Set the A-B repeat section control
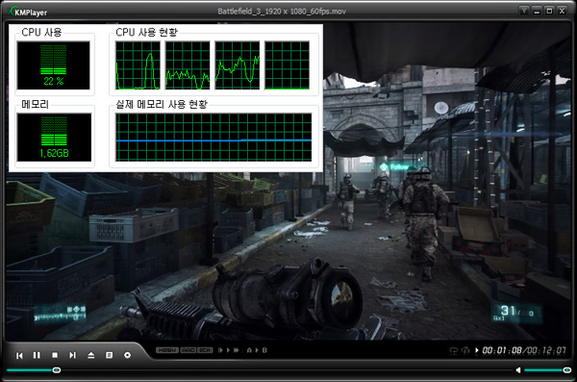This screenshot has height=382, width=577. point(257,350)
